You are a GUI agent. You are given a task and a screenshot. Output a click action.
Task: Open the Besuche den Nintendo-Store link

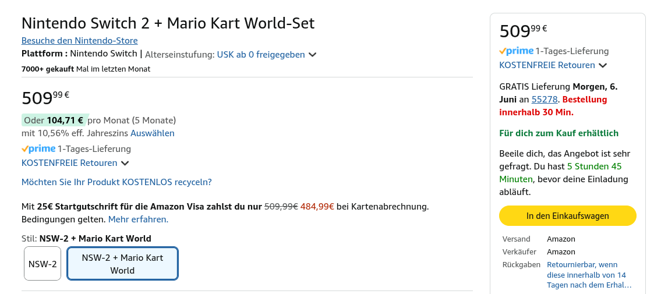[x=79, y=41]
